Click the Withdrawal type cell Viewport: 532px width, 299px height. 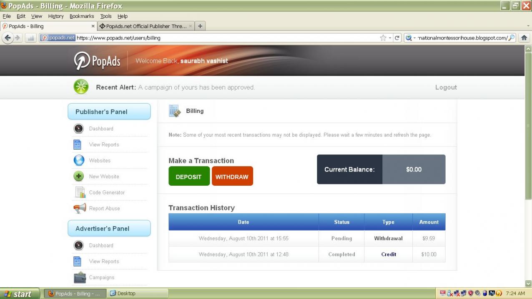(388, 239)
